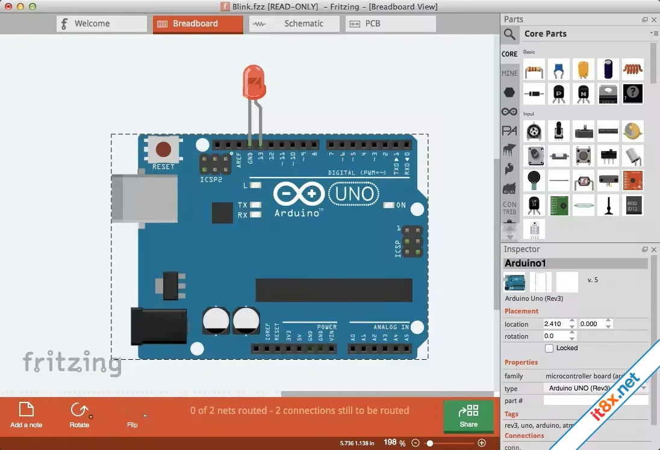Rotate the selected part
The height and width of the screenshot is (450, 660).
click(79, 415)
